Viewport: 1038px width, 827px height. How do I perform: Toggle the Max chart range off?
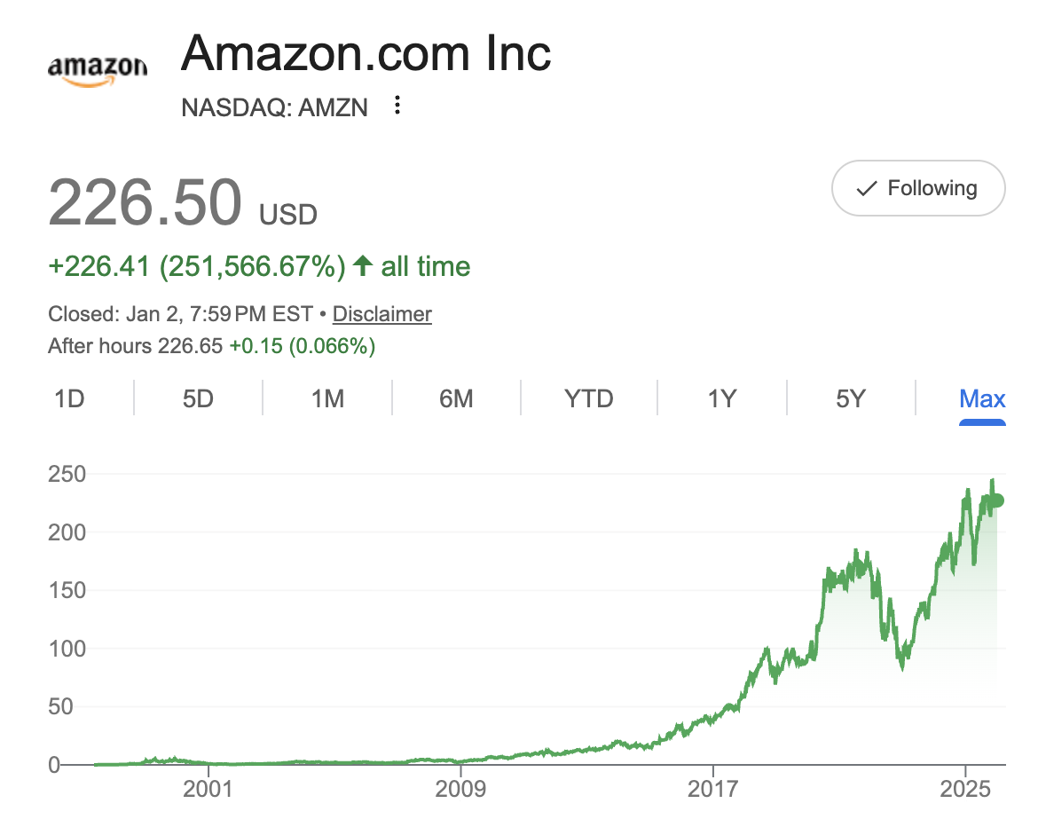click(x=982, y=398)
